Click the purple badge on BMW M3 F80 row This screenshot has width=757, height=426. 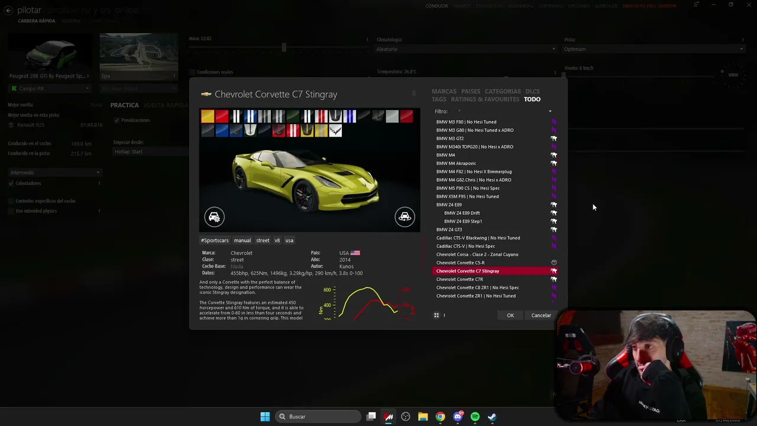[554, 122]
